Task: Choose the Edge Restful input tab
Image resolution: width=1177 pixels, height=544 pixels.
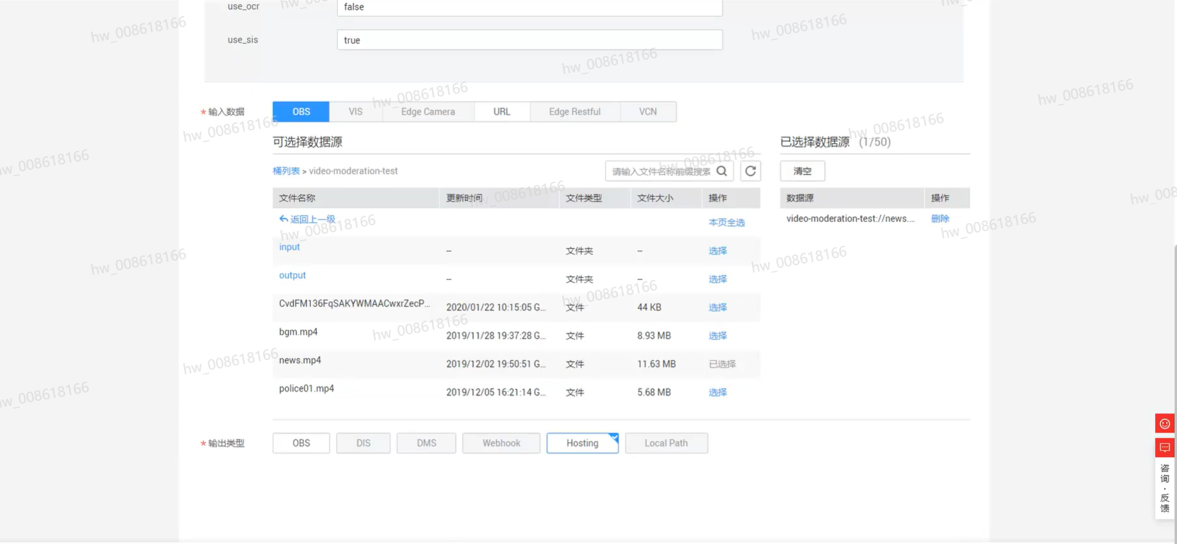Action: tap(575, 112)
